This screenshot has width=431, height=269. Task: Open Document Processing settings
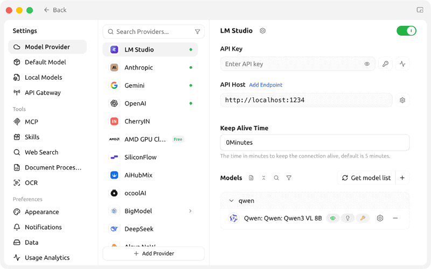(47, 167)
